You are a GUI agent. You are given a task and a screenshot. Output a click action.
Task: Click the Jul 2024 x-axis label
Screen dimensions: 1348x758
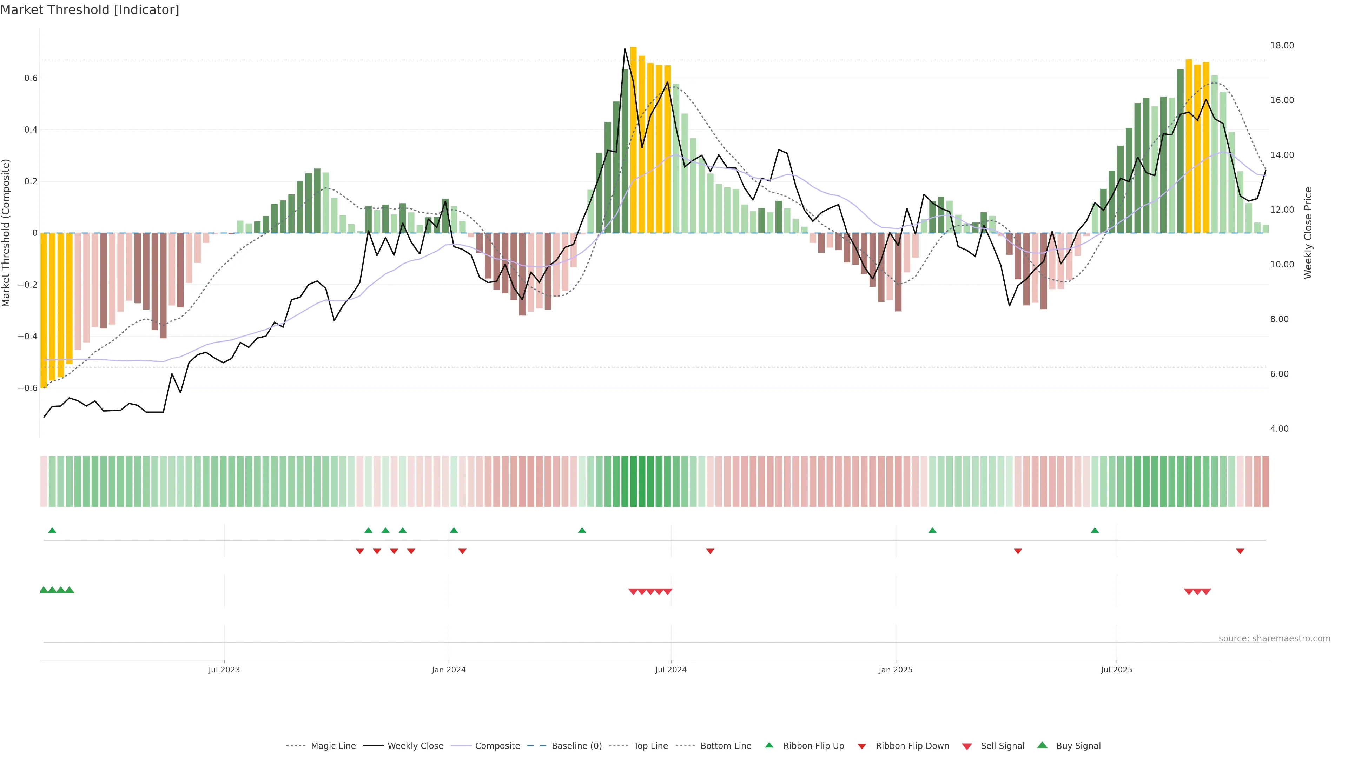tap(671, 670)
